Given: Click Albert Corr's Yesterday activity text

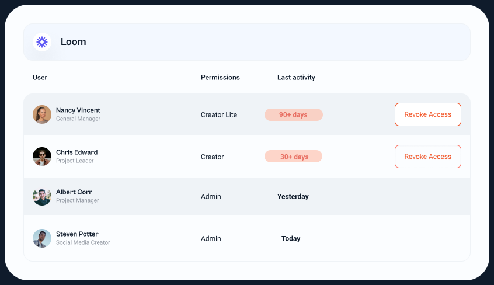Looking at the screenshot, I should click(293, 197).
